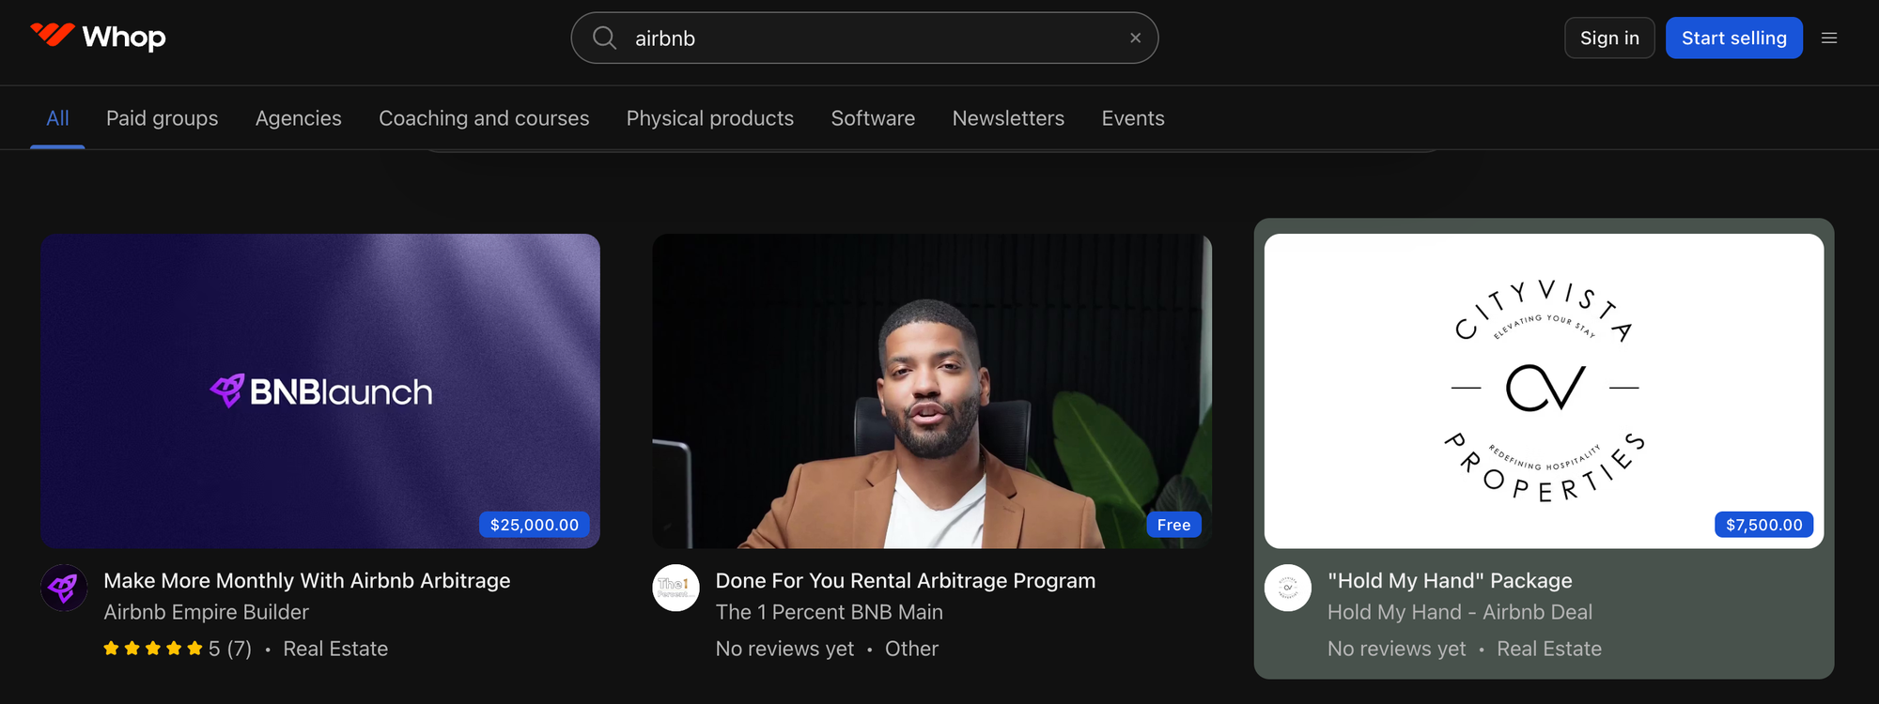Select the All tab
The image size is (1879, 704).
tap(57, 118)
